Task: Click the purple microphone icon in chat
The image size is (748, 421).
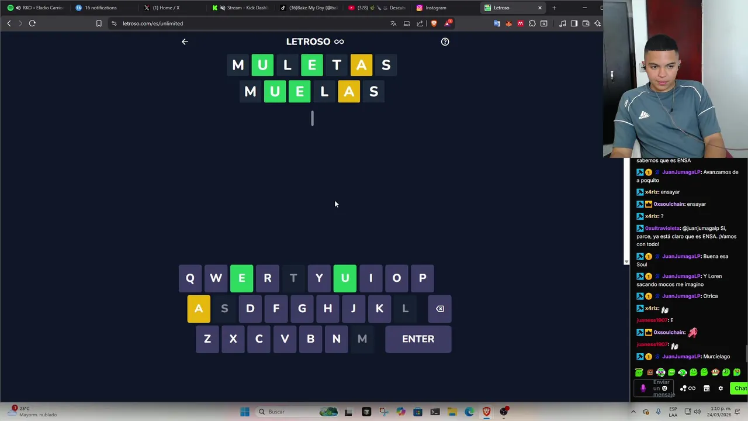Action: click(643, 388)
